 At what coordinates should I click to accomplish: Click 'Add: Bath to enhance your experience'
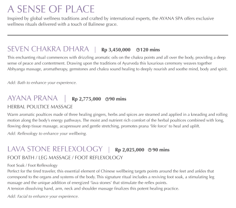[42, 83]
